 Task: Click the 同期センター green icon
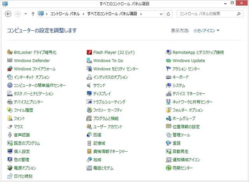tap(168, 168)
